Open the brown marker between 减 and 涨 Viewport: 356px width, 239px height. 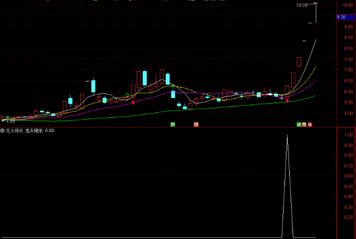point(304,124)
